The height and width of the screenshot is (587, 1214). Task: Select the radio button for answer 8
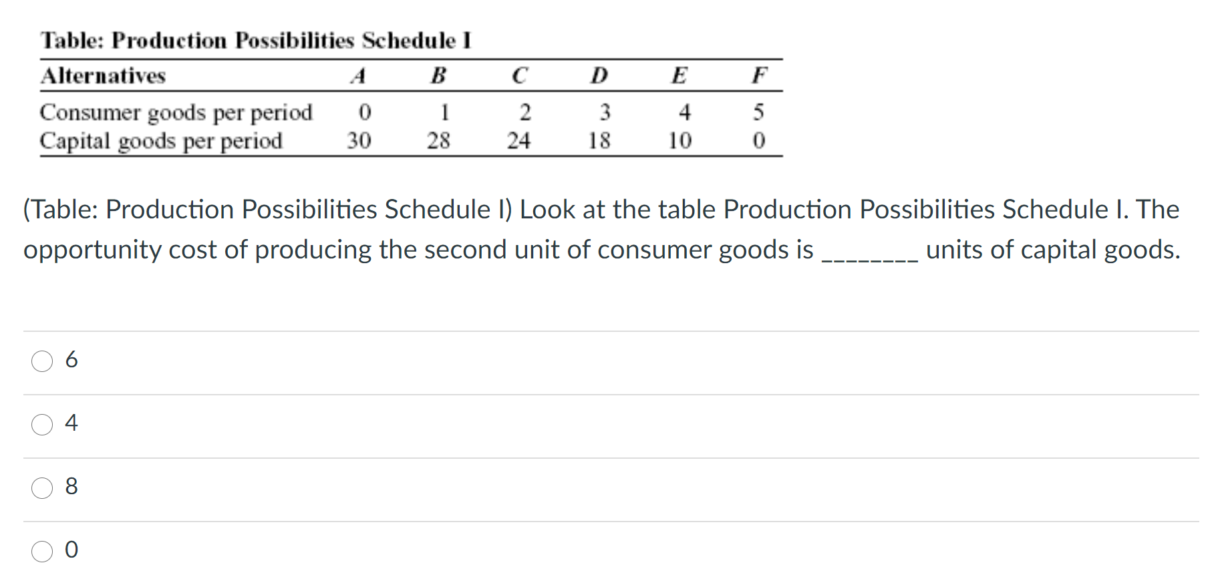42,488
